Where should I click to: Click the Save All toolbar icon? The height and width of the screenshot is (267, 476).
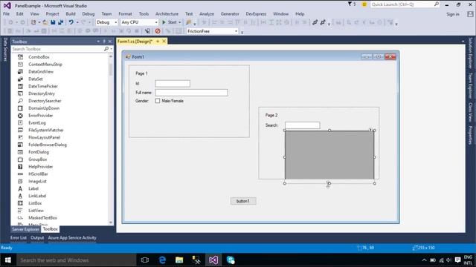point(60,22)
